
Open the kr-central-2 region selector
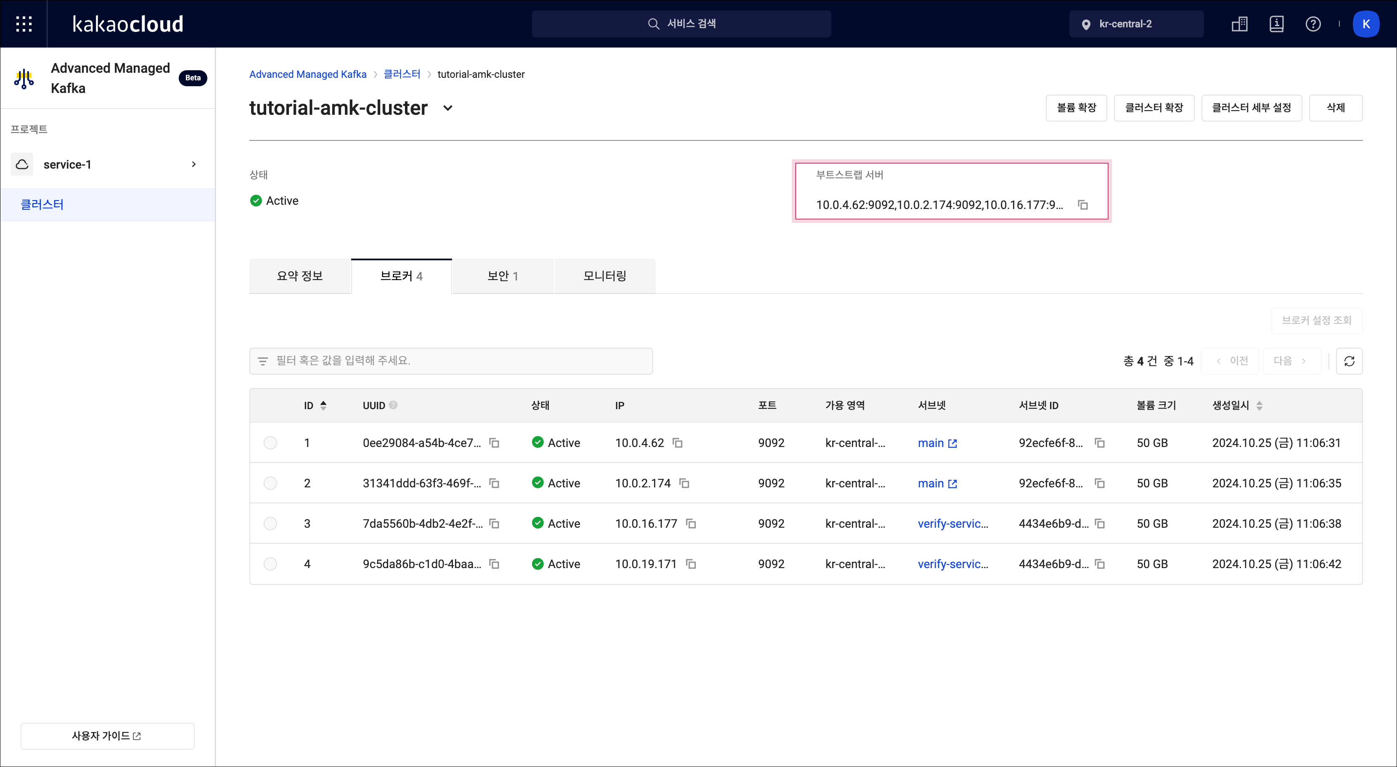1136,24
